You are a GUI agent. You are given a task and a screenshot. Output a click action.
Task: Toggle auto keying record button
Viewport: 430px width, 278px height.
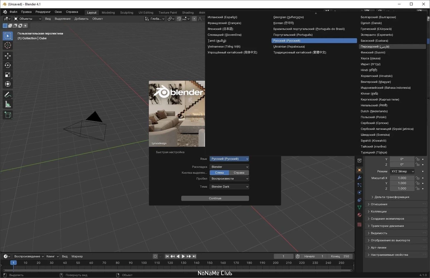155,256
